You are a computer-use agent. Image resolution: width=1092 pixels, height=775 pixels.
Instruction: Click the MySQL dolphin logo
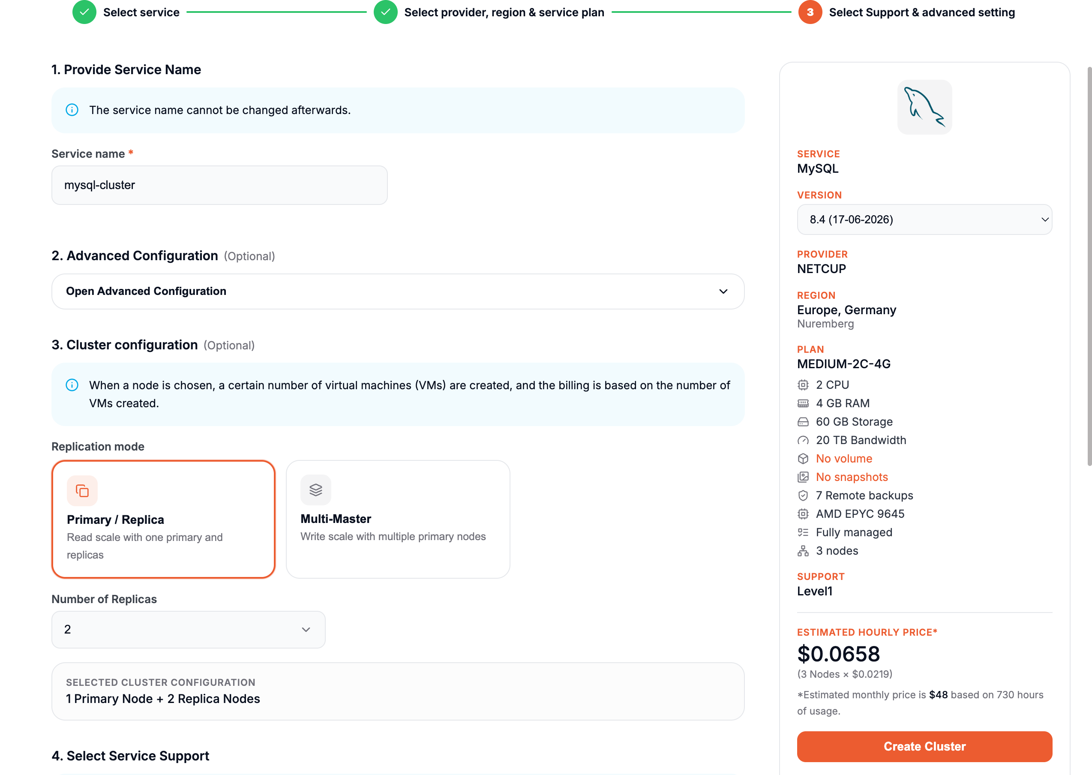tap(924, 107)
